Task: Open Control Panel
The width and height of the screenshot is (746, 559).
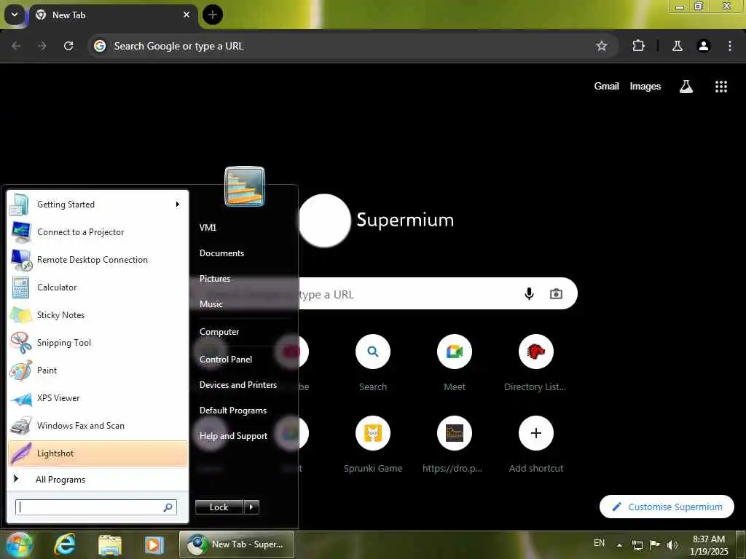Action: pos(226,360)
